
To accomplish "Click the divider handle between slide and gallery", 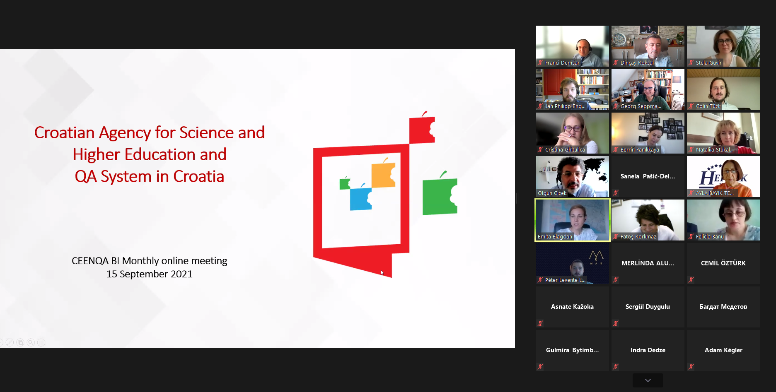I will 517,198.
